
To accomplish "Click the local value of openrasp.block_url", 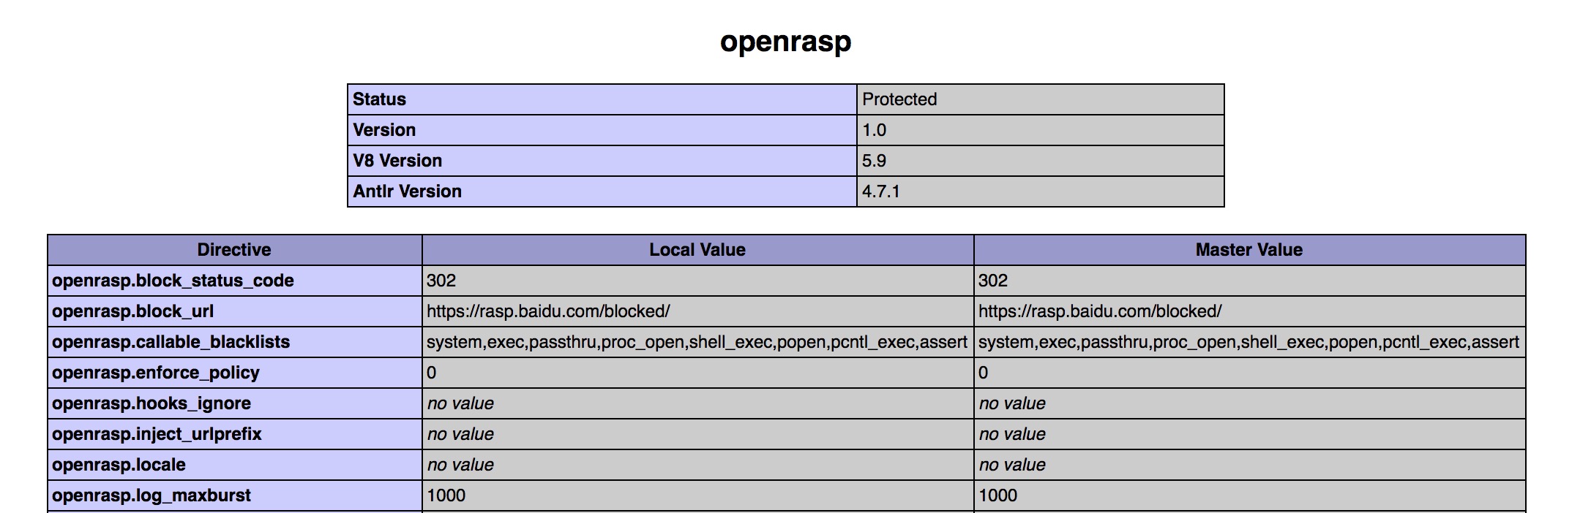I will click(x=548, y=311).
